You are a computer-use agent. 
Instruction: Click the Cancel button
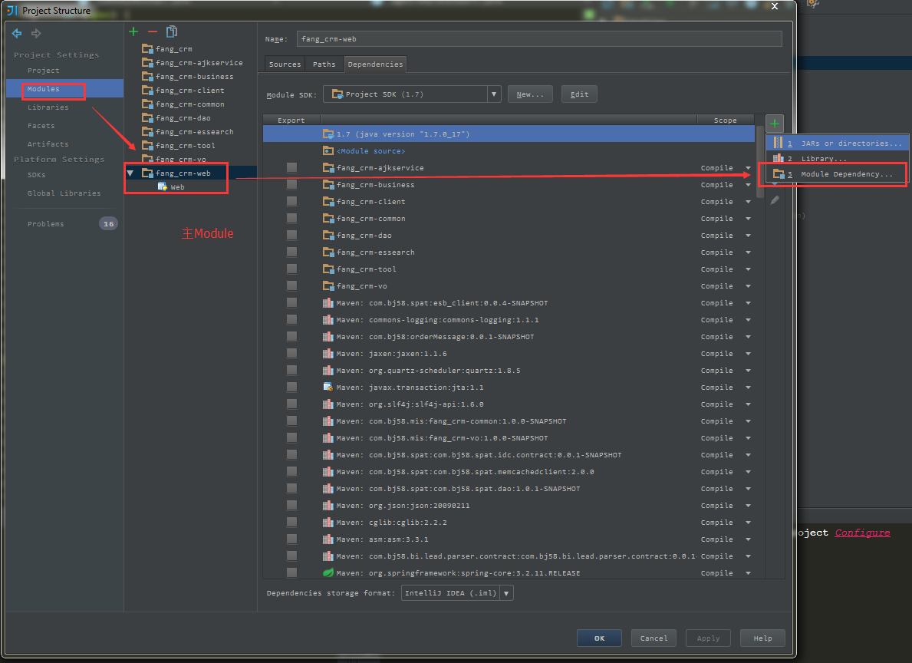pyautogui.click(x=654, y=638)
